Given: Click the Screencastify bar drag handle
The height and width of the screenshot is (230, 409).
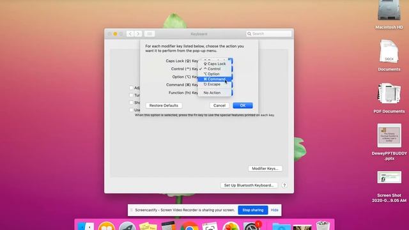Looking at the screenshot, I should pos(131,210).
